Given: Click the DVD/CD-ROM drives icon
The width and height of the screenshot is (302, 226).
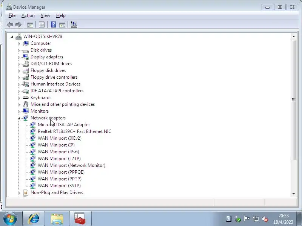Looking at the screenshot, I should (25, 64).
